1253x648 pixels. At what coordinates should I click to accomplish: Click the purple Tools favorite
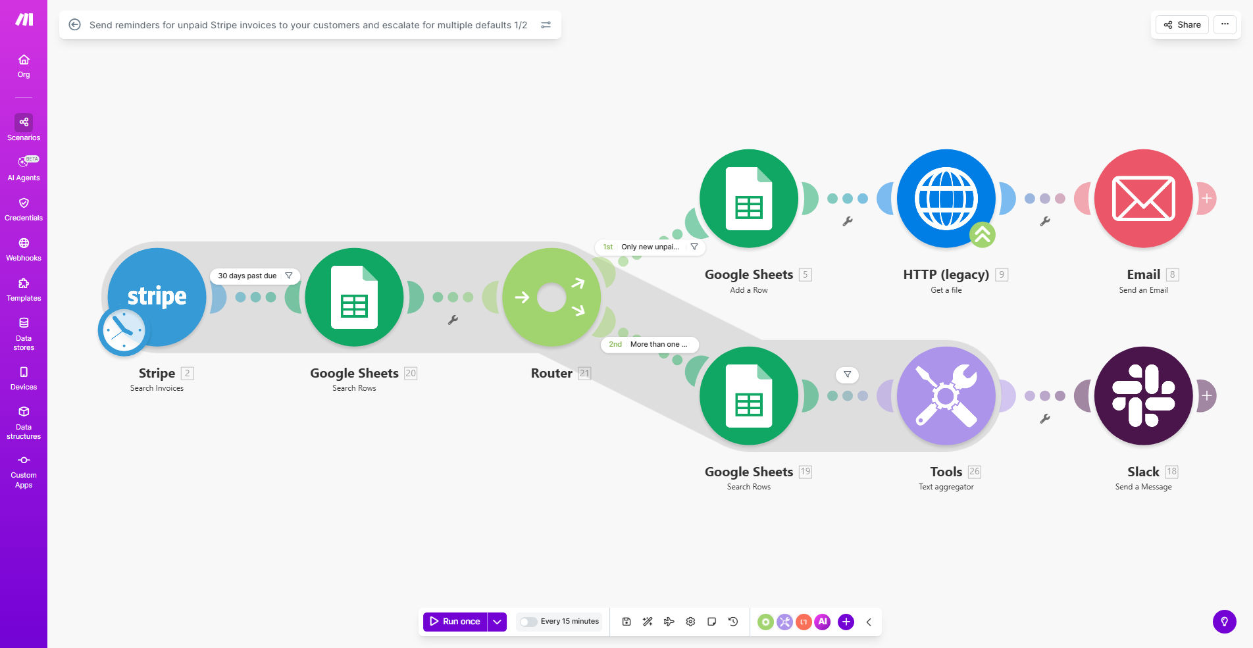coord(784,622)
